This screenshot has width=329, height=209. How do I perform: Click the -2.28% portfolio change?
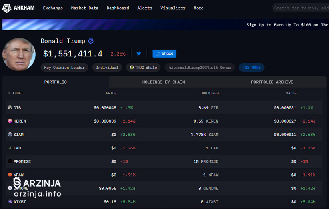(x=116, y=54)
